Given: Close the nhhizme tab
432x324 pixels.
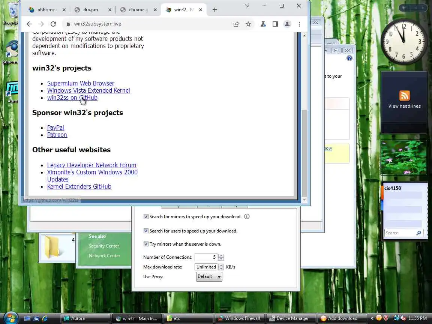Looking at the screenshot, I should (x=64, y=10).
